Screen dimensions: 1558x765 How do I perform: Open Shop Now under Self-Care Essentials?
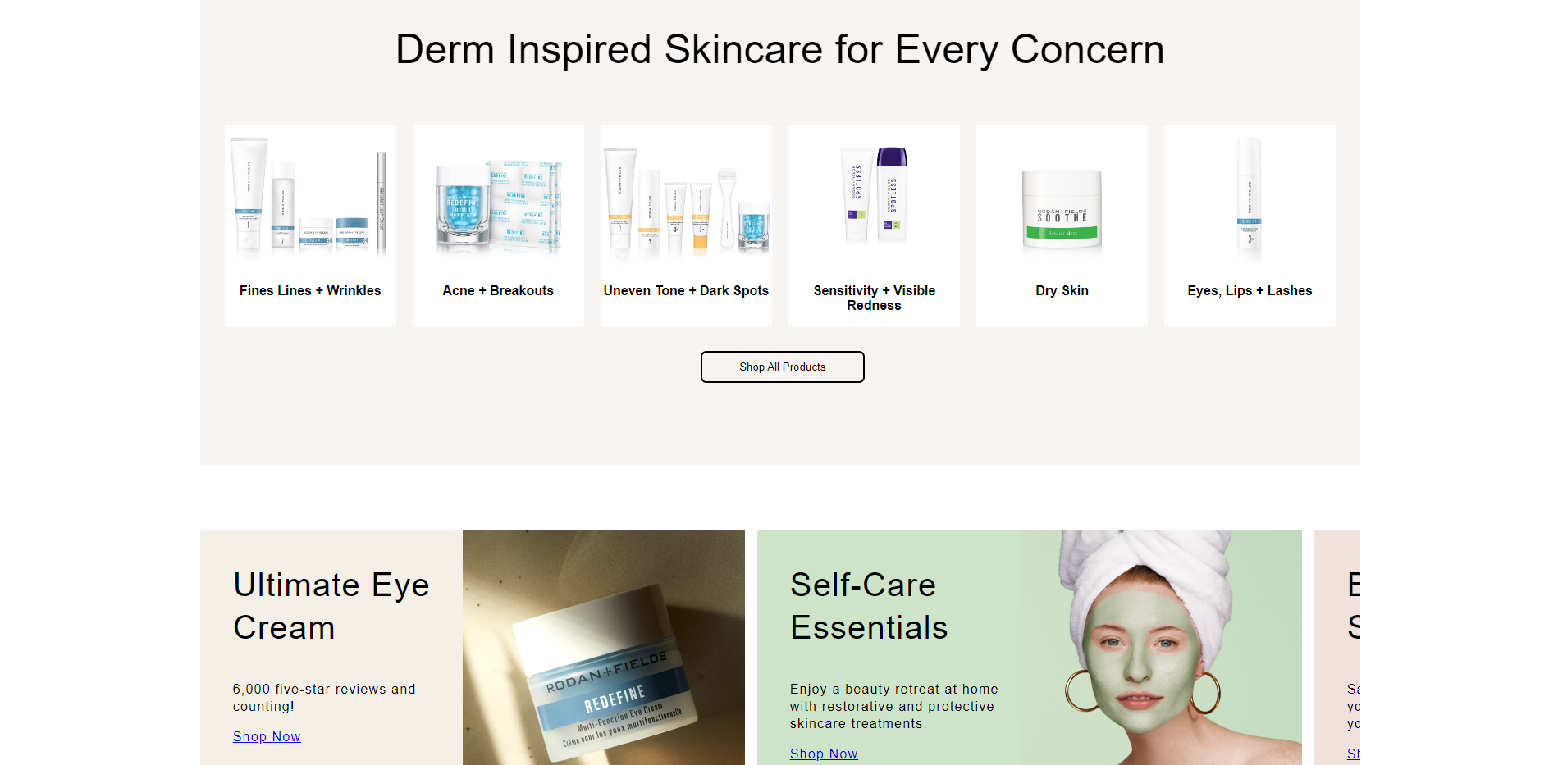pyautogui.click(x=824, y=754)
